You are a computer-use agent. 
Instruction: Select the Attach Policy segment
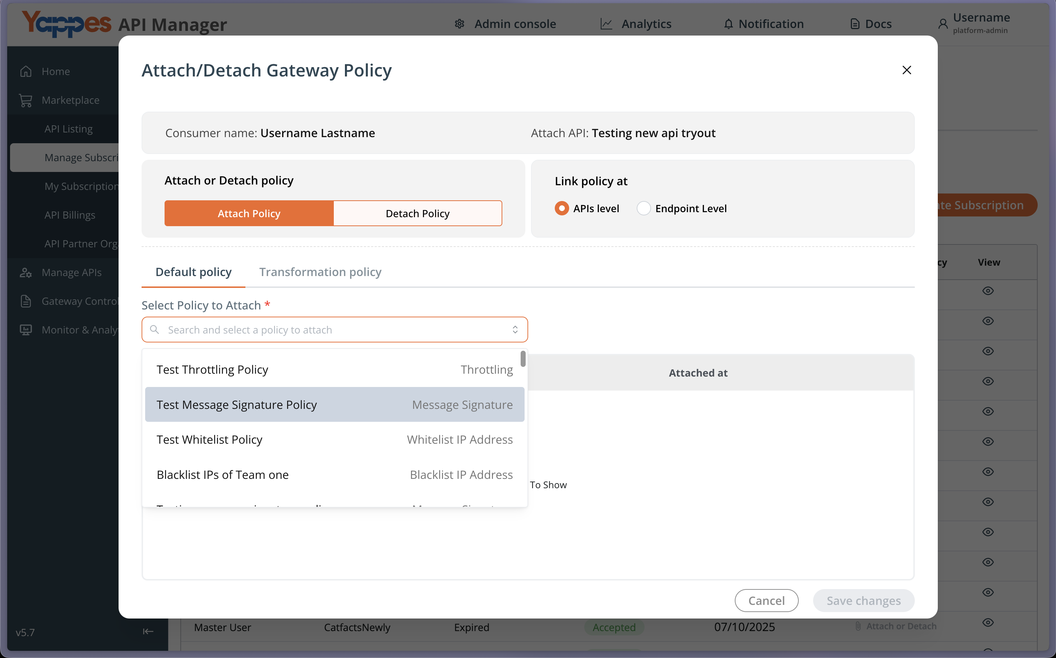pyautogui.click(x=249, y=213)
